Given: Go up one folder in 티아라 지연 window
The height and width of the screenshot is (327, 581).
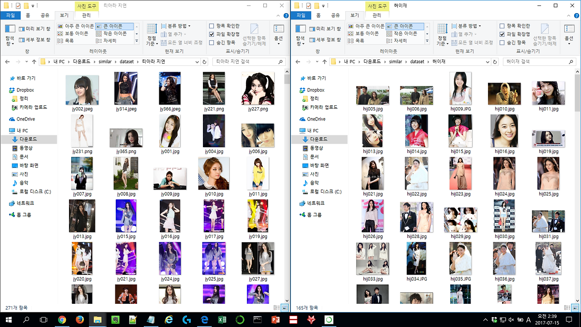Looking at the screenshot, I should coord(34,62).
